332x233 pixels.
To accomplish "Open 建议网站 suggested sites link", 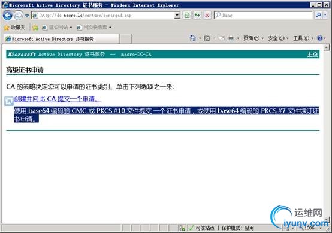I will (57, 28).
